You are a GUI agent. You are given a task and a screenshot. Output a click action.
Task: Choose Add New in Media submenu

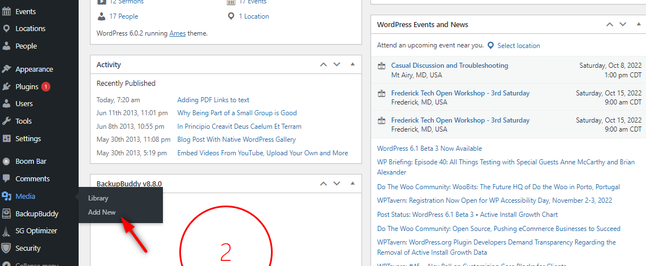[x=102, y=212]
